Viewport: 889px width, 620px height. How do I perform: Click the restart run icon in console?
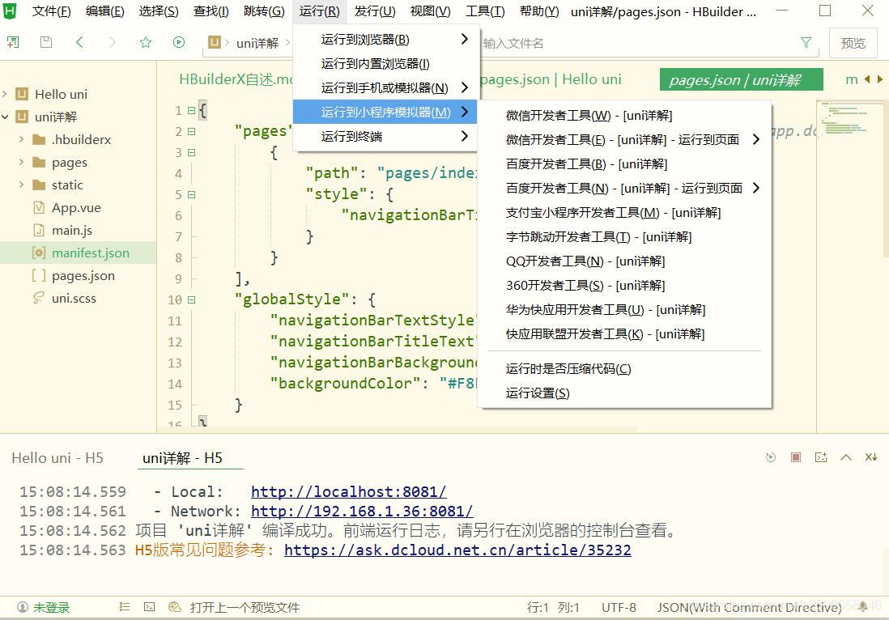click(771, 457)
